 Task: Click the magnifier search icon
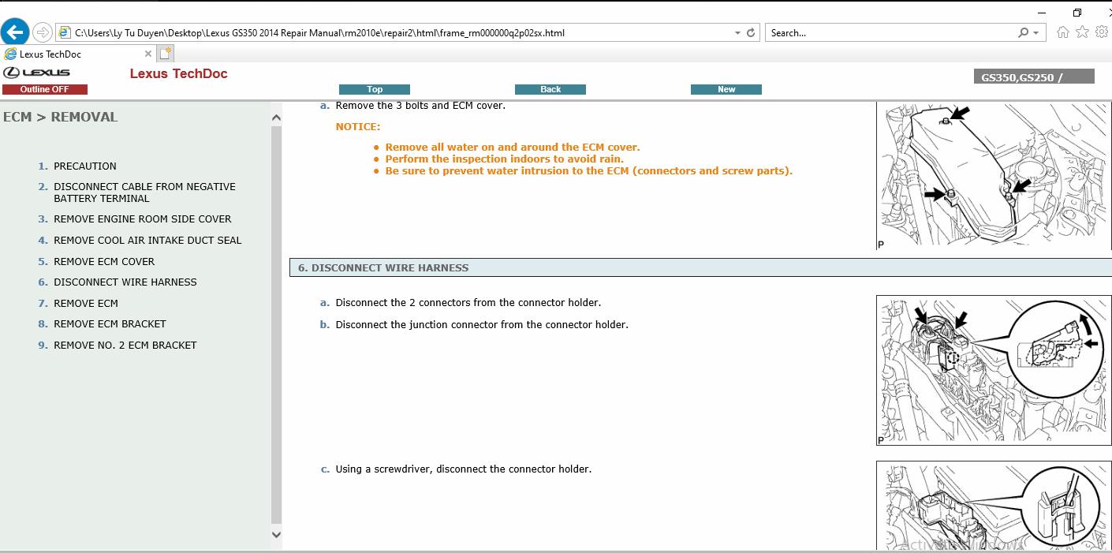(1023, 33)
